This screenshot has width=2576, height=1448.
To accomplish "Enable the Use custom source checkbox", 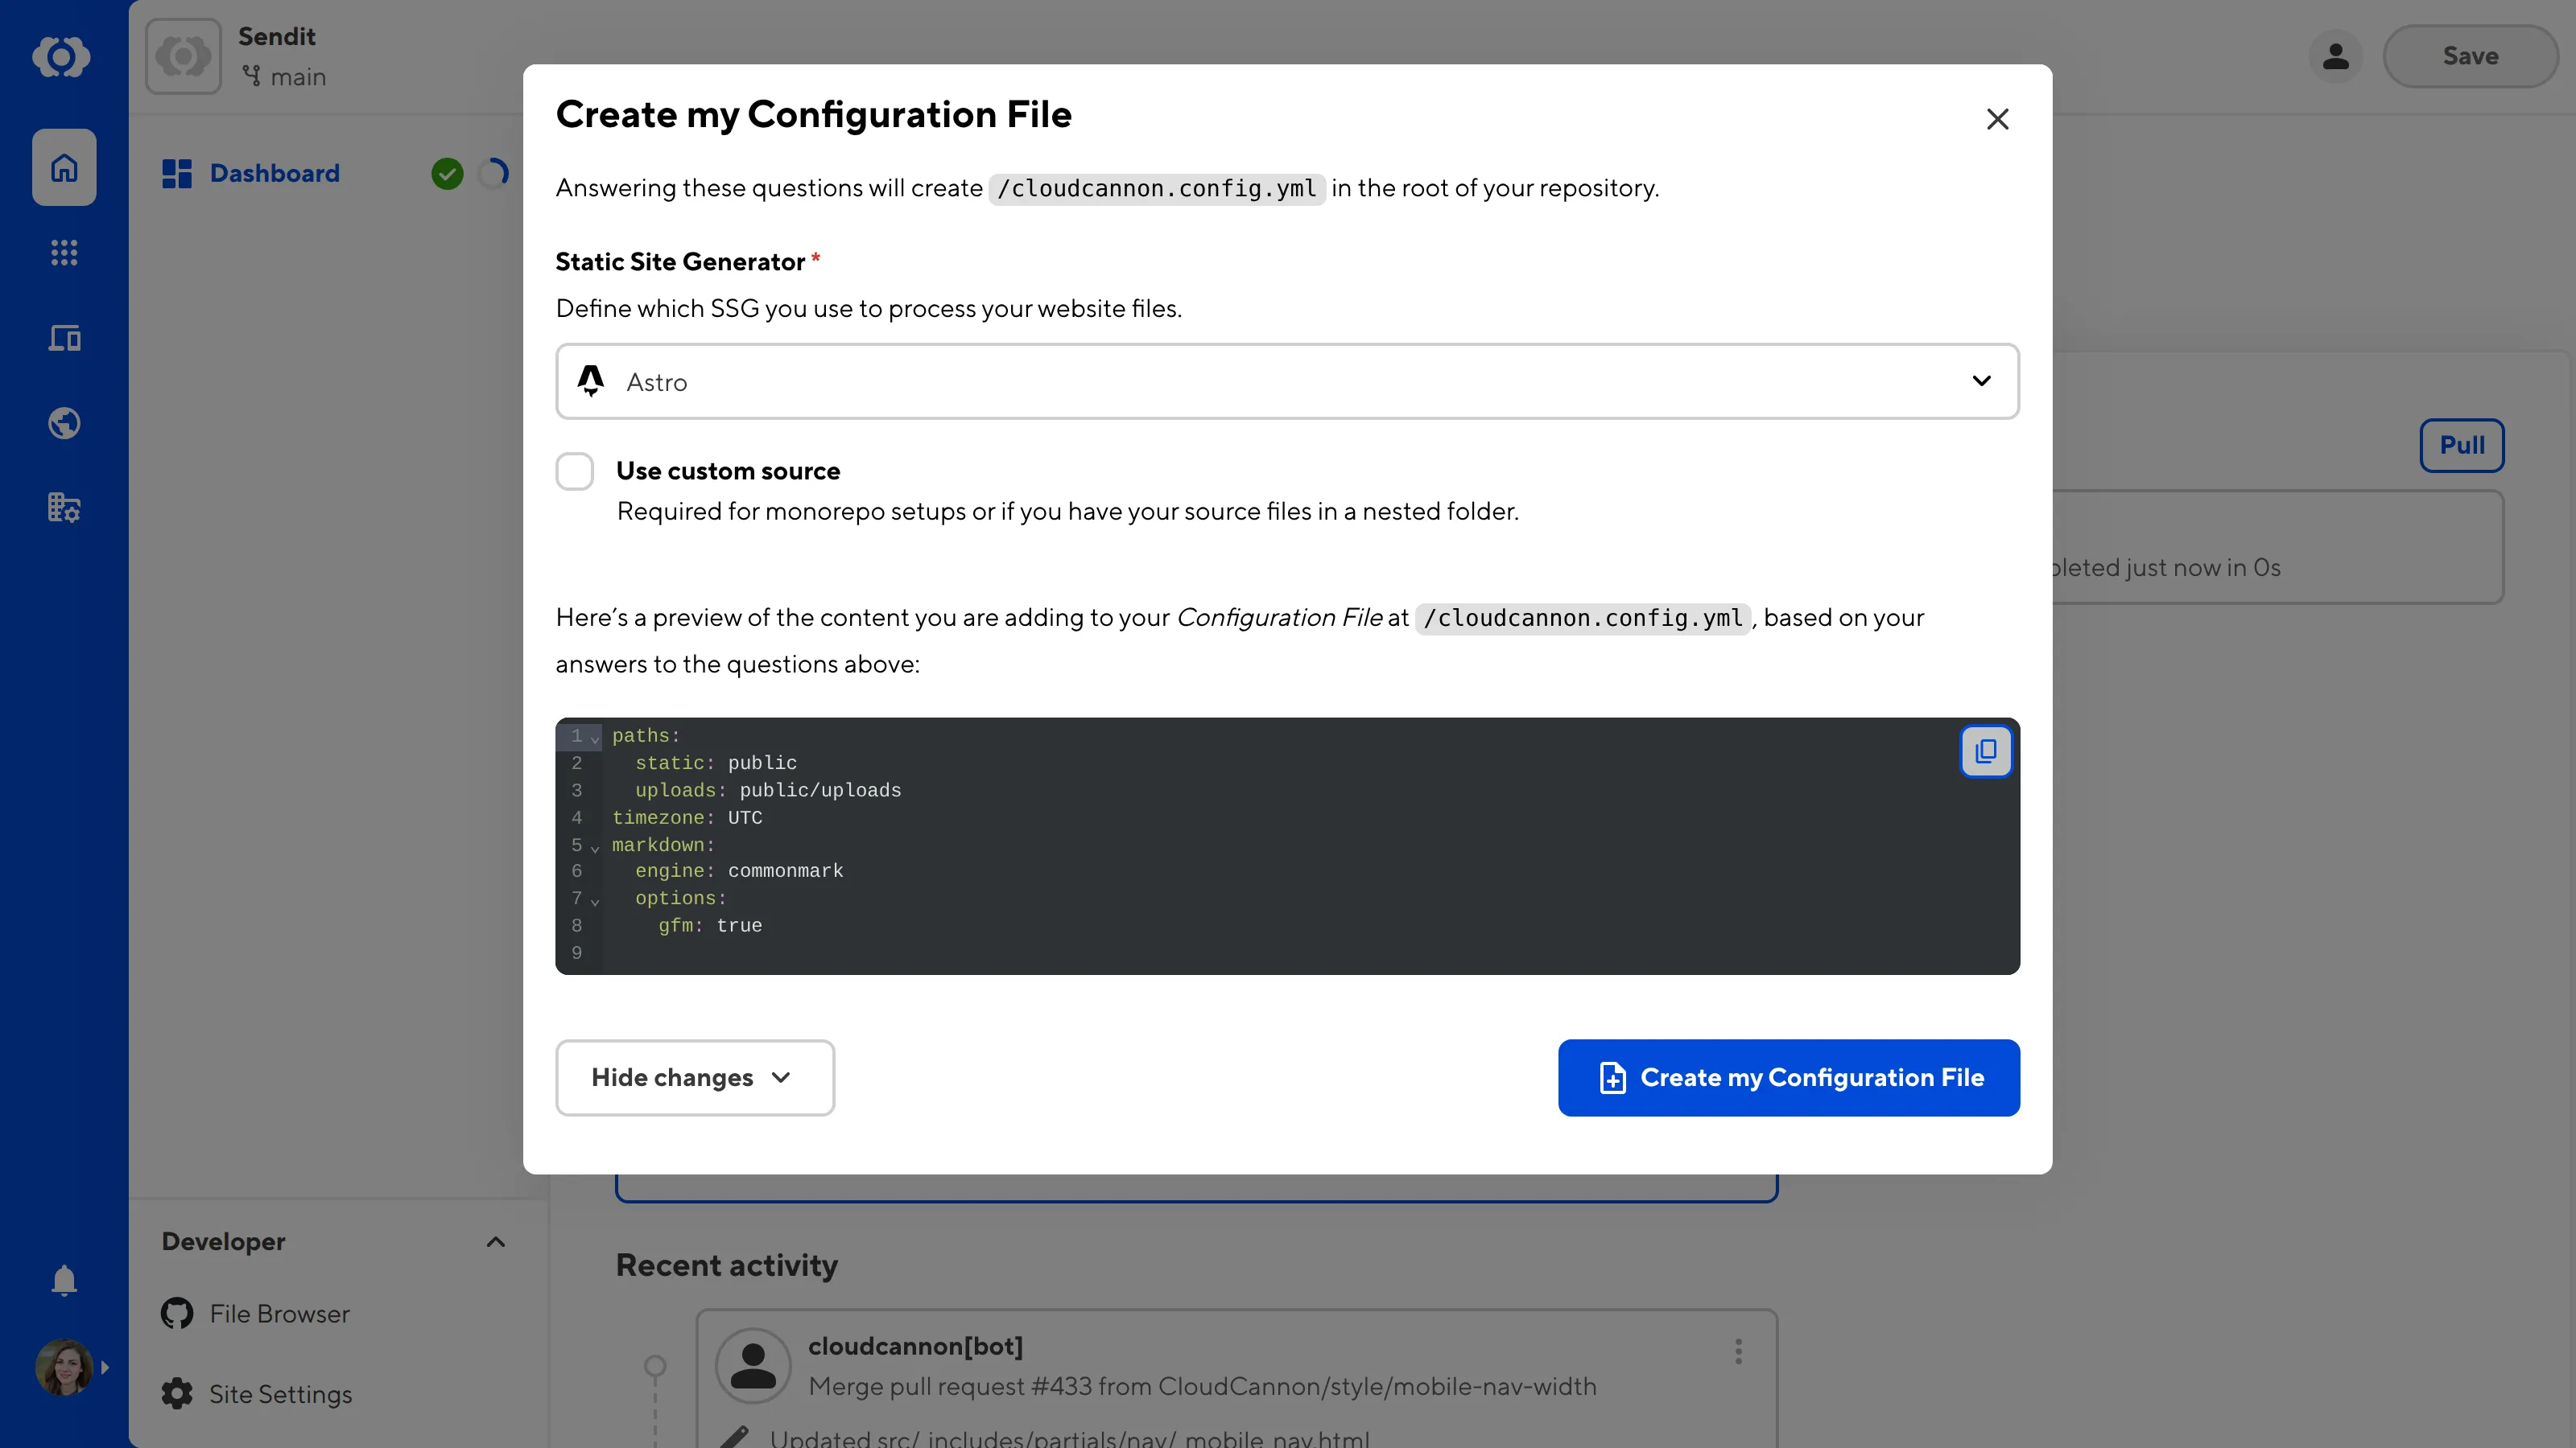I will (575, 471).
